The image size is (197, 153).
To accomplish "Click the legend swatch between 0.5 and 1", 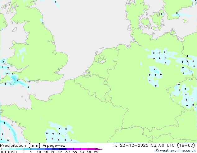I will pos(12,149).
